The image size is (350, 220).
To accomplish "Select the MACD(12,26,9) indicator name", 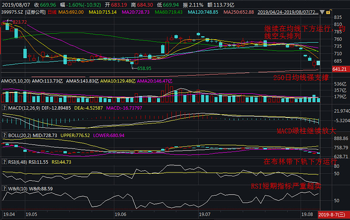I will 24,108.
